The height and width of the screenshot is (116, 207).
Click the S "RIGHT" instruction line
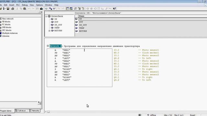[x=63, y=69]
